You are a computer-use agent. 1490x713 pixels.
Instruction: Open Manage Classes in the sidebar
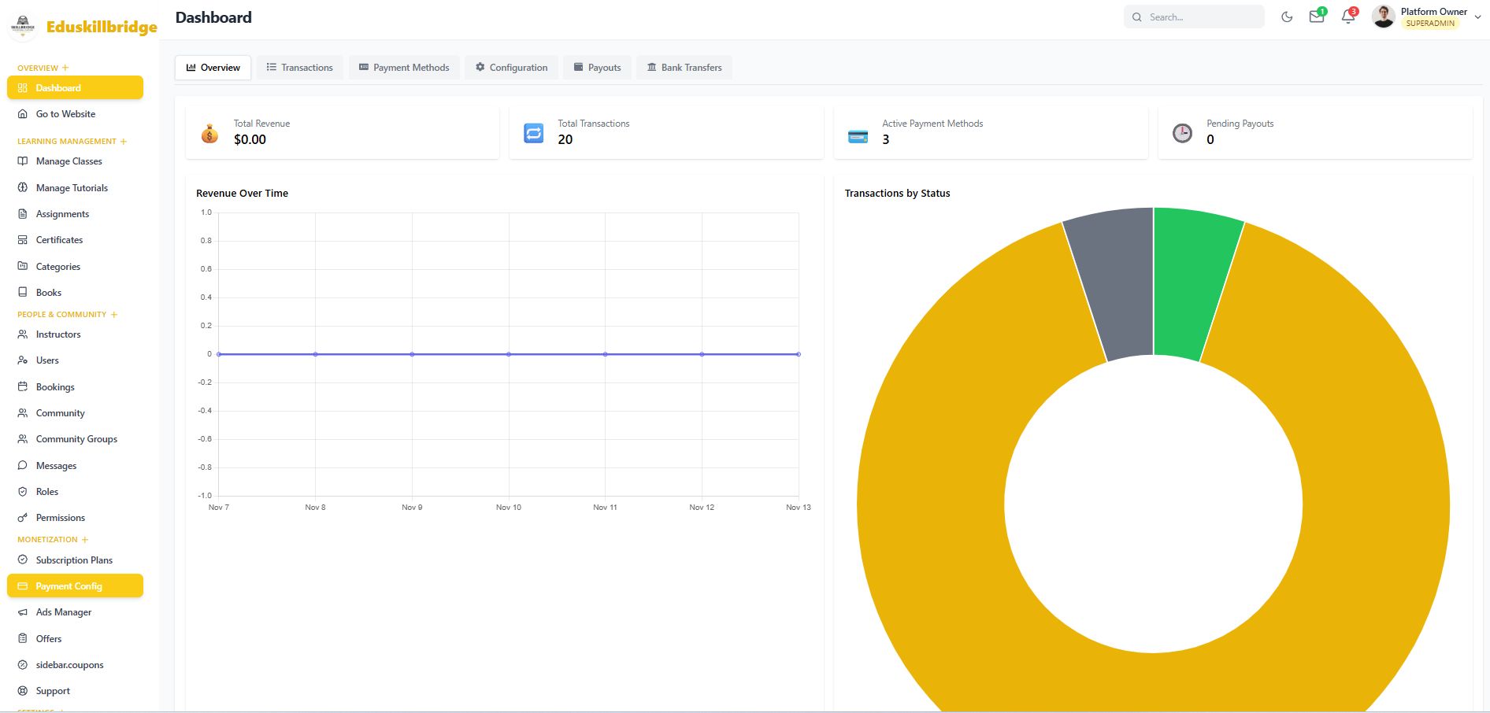pos(69,161)
